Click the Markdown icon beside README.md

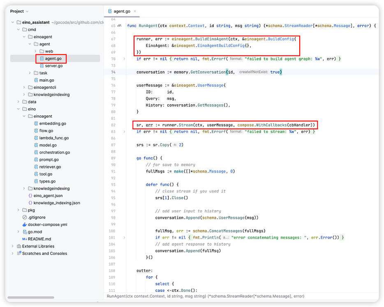25,239
